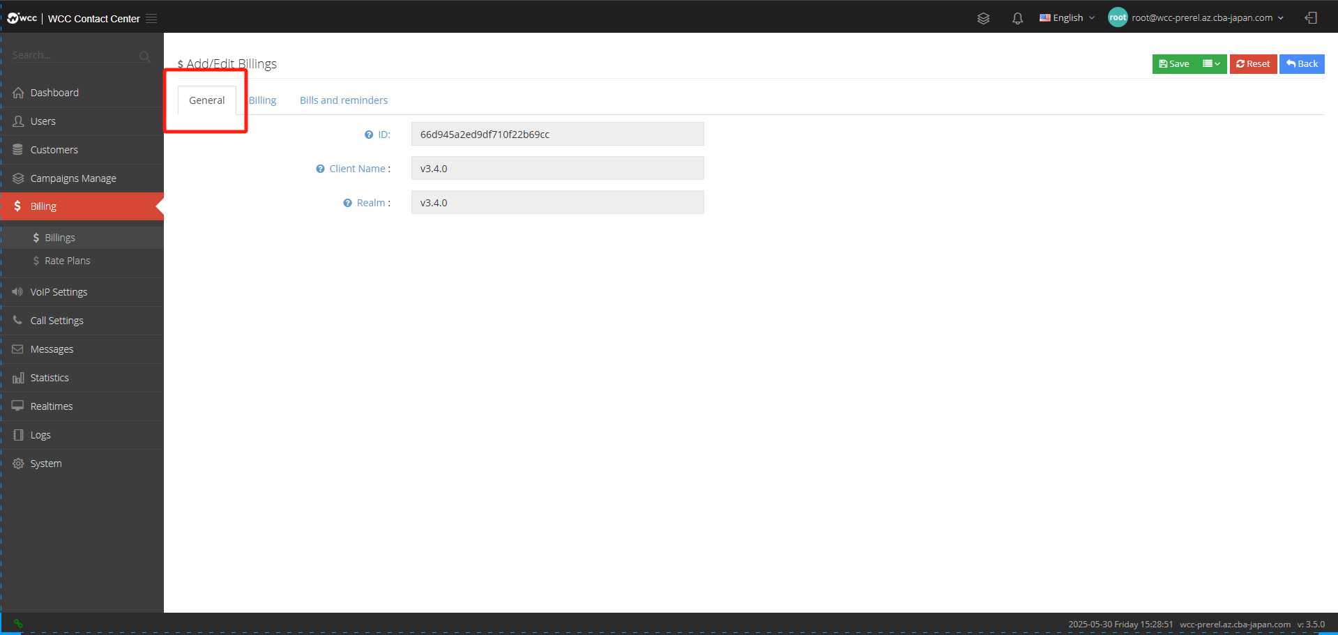
Task: Open Dashboard in the sidebar
Action: point(82,93)
